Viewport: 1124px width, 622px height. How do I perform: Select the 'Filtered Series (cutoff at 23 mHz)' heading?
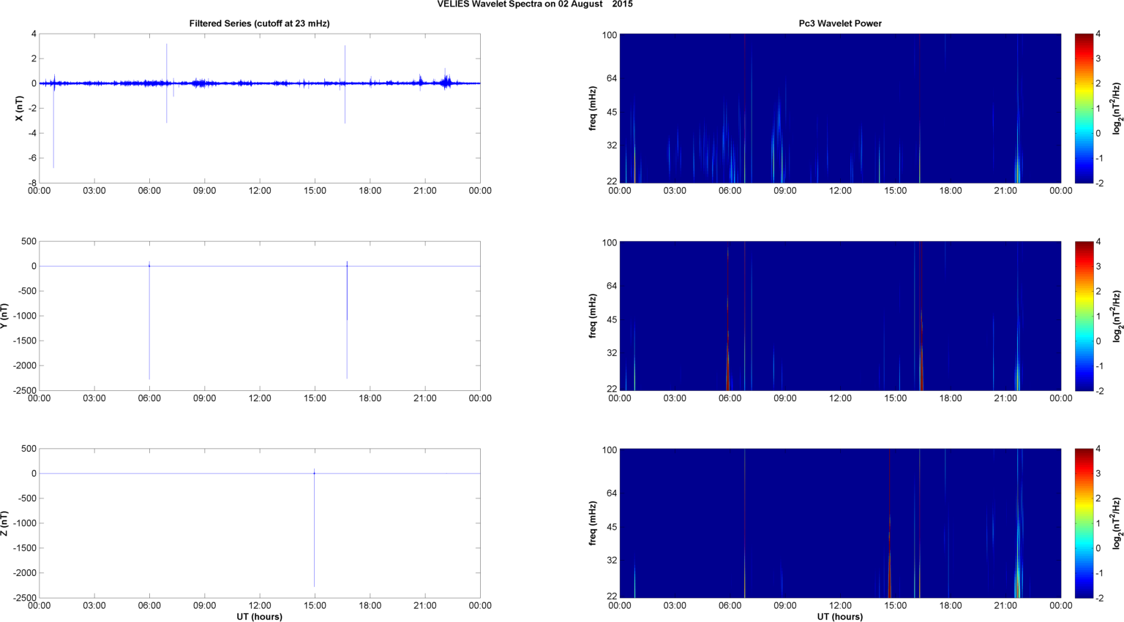coord(259,23)
